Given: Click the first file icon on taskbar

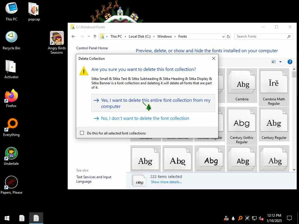Looking at the screenshot, I should (x=22, y=218).
